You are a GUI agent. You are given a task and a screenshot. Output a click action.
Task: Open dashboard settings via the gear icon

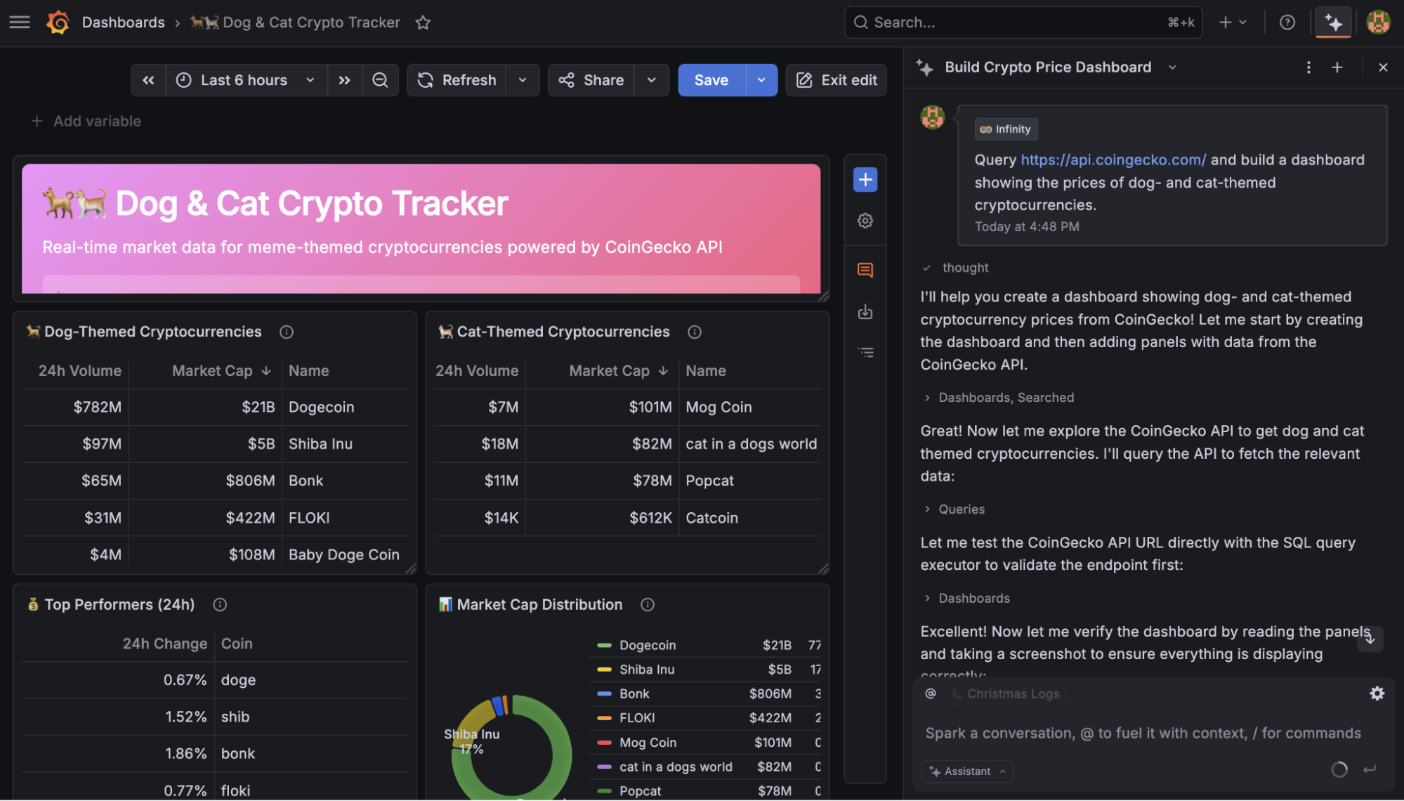865,221
